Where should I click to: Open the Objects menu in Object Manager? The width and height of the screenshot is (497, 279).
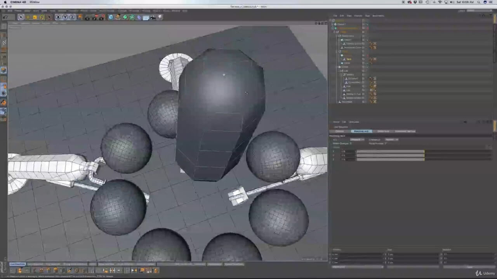[x=358, y=16]
